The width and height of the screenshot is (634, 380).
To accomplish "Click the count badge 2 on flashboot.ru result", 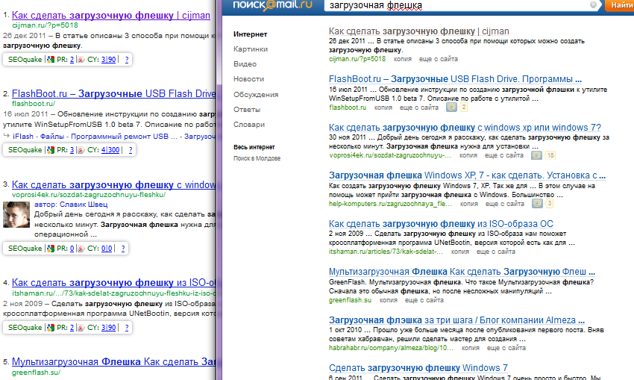I will point(463,108).
